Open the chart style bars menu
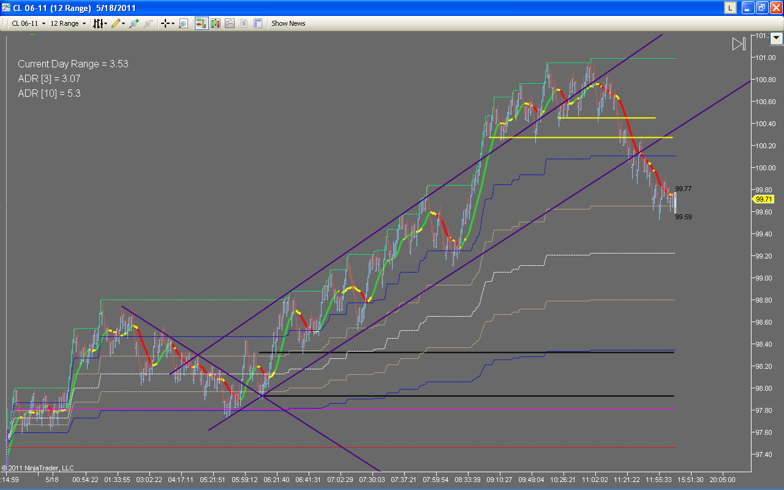Screen dimensions: 784x490 pyautogui.click(x=100, y=23)
